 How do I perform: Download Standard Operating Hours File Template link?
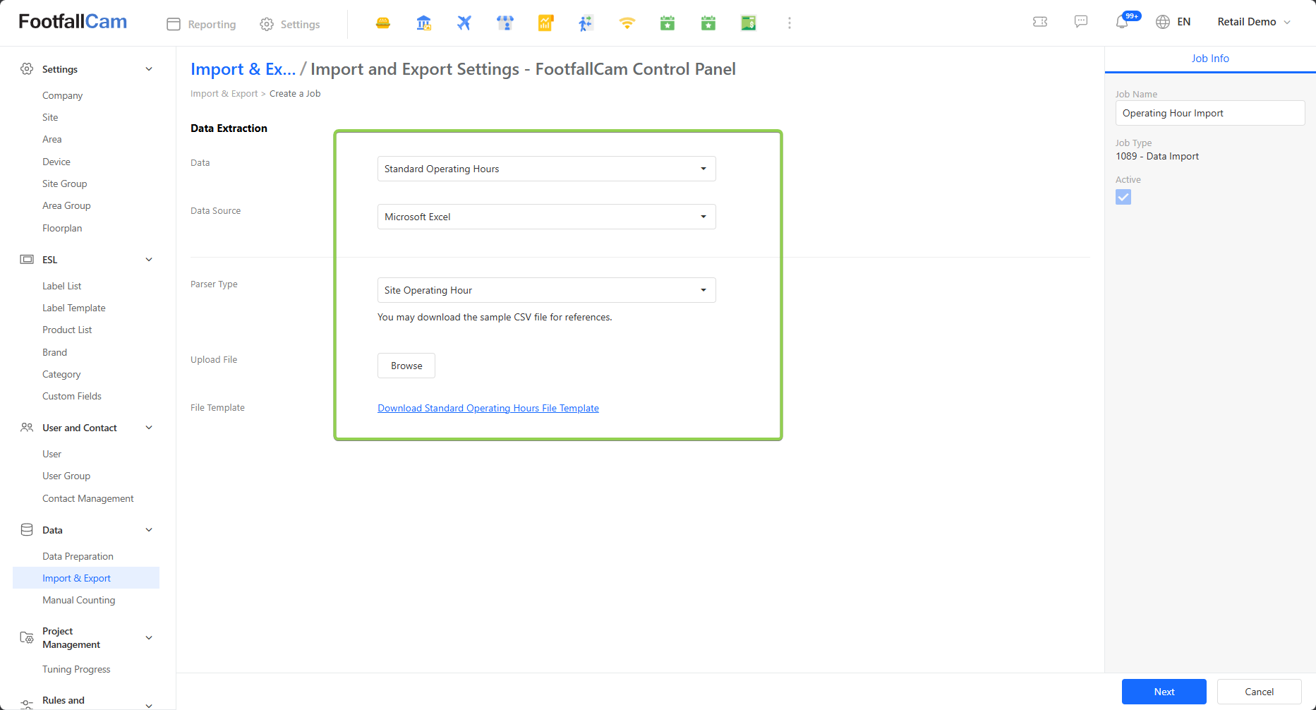tap(488, 408)
